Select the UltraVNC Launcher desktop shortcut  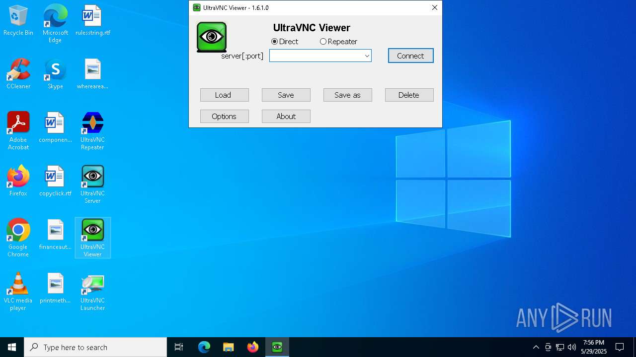92,292
